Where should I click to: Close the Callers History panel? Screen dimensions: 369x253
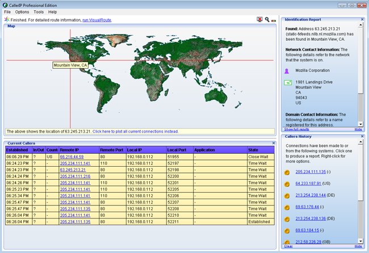pyautogui.click(x=362, y=136)
